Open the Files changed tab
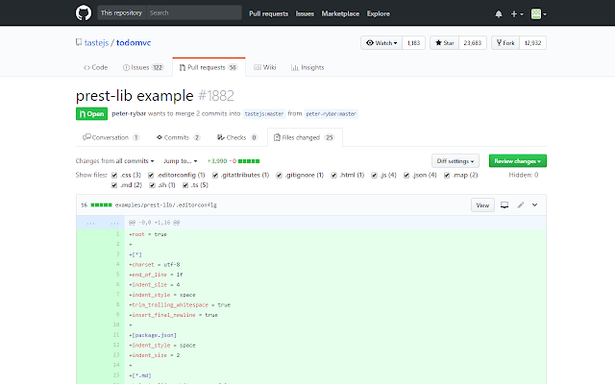 tap(305, 137)
